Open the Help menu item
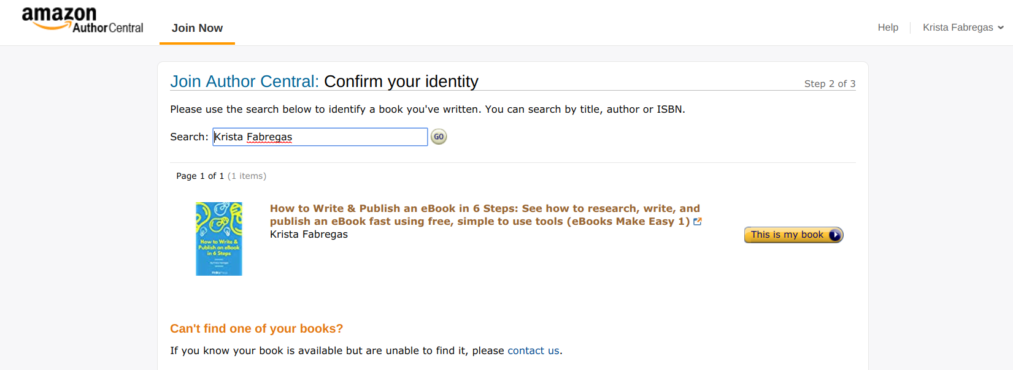 point(888,28)
